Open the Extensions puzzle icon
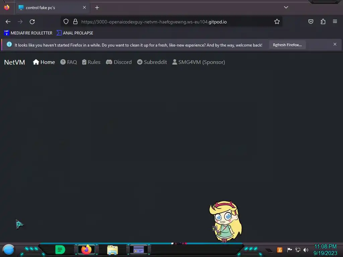Image resolution: width=343 pixels, height=257 pixels. pyautogui.click(x=323, y=21)
